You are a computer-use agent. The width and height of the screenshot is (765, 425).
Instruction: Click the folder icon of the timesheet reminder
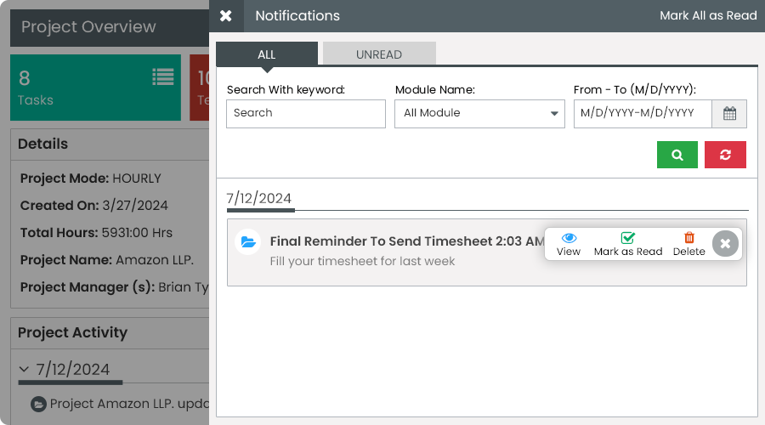(248, 242)
